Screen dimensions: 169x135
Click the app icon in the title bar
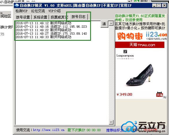(x=16, y=5)
